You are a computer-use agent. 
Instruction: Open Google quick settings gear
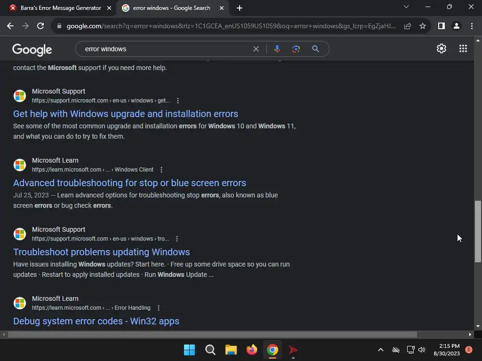point(442,48)
